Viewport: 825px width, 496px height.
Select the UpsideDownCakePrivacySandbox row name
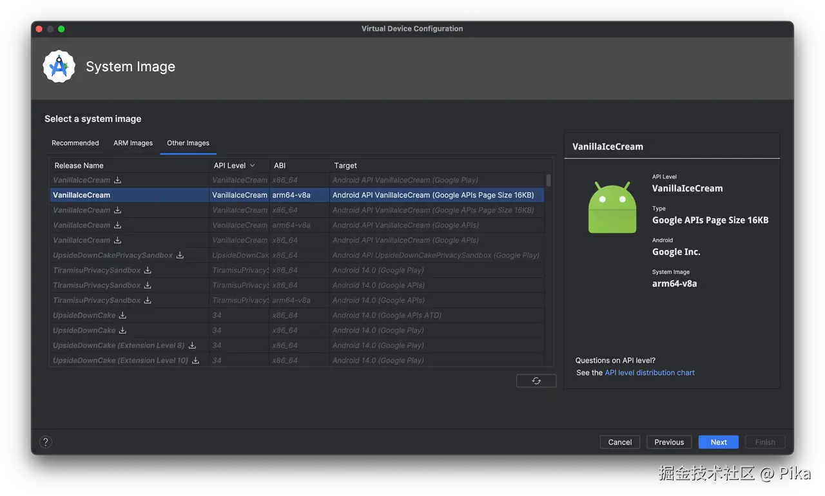pos(113,255)
